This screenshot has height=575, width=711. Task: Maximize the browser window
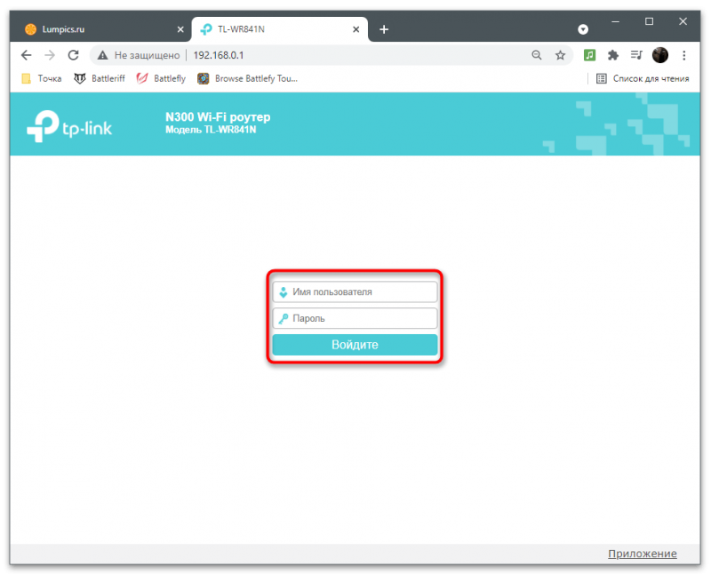click(650, 21)
